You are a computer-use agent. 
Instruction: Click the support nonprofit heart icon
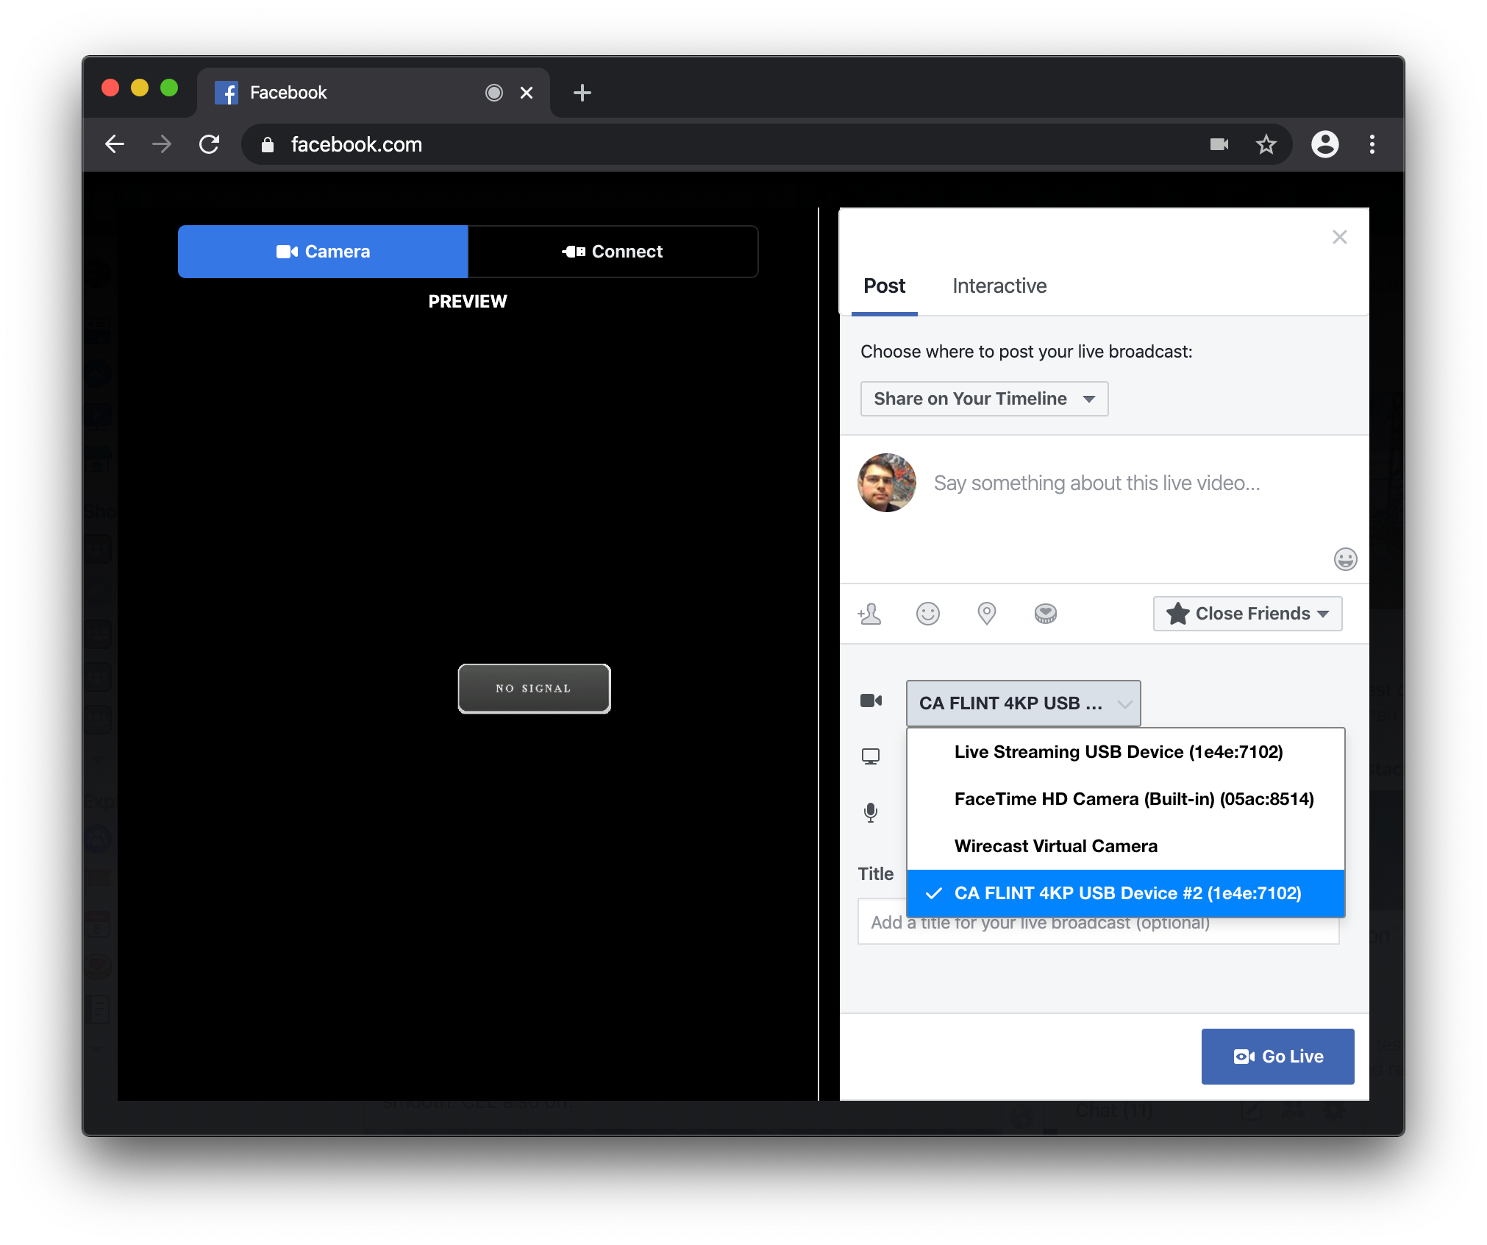click(1045, 614)
